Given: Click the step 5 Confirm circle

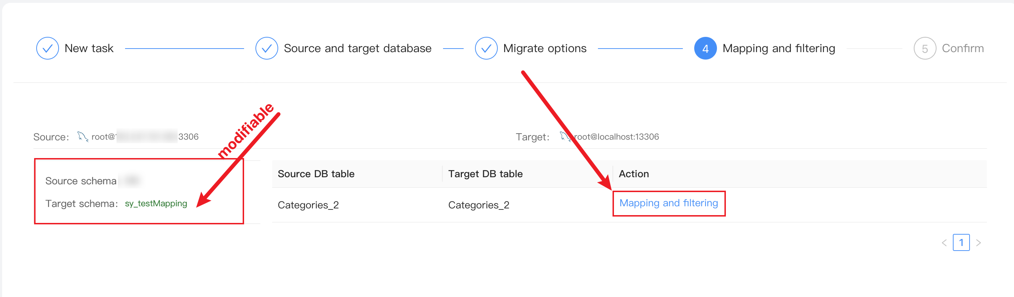Looking at the screenshot, I should pos(925,48).
